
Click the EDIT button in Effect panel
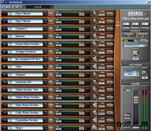point(144,41)
